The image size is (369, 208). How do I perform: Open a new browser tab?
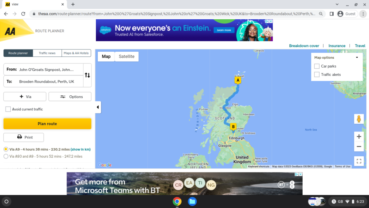point(73,4)
